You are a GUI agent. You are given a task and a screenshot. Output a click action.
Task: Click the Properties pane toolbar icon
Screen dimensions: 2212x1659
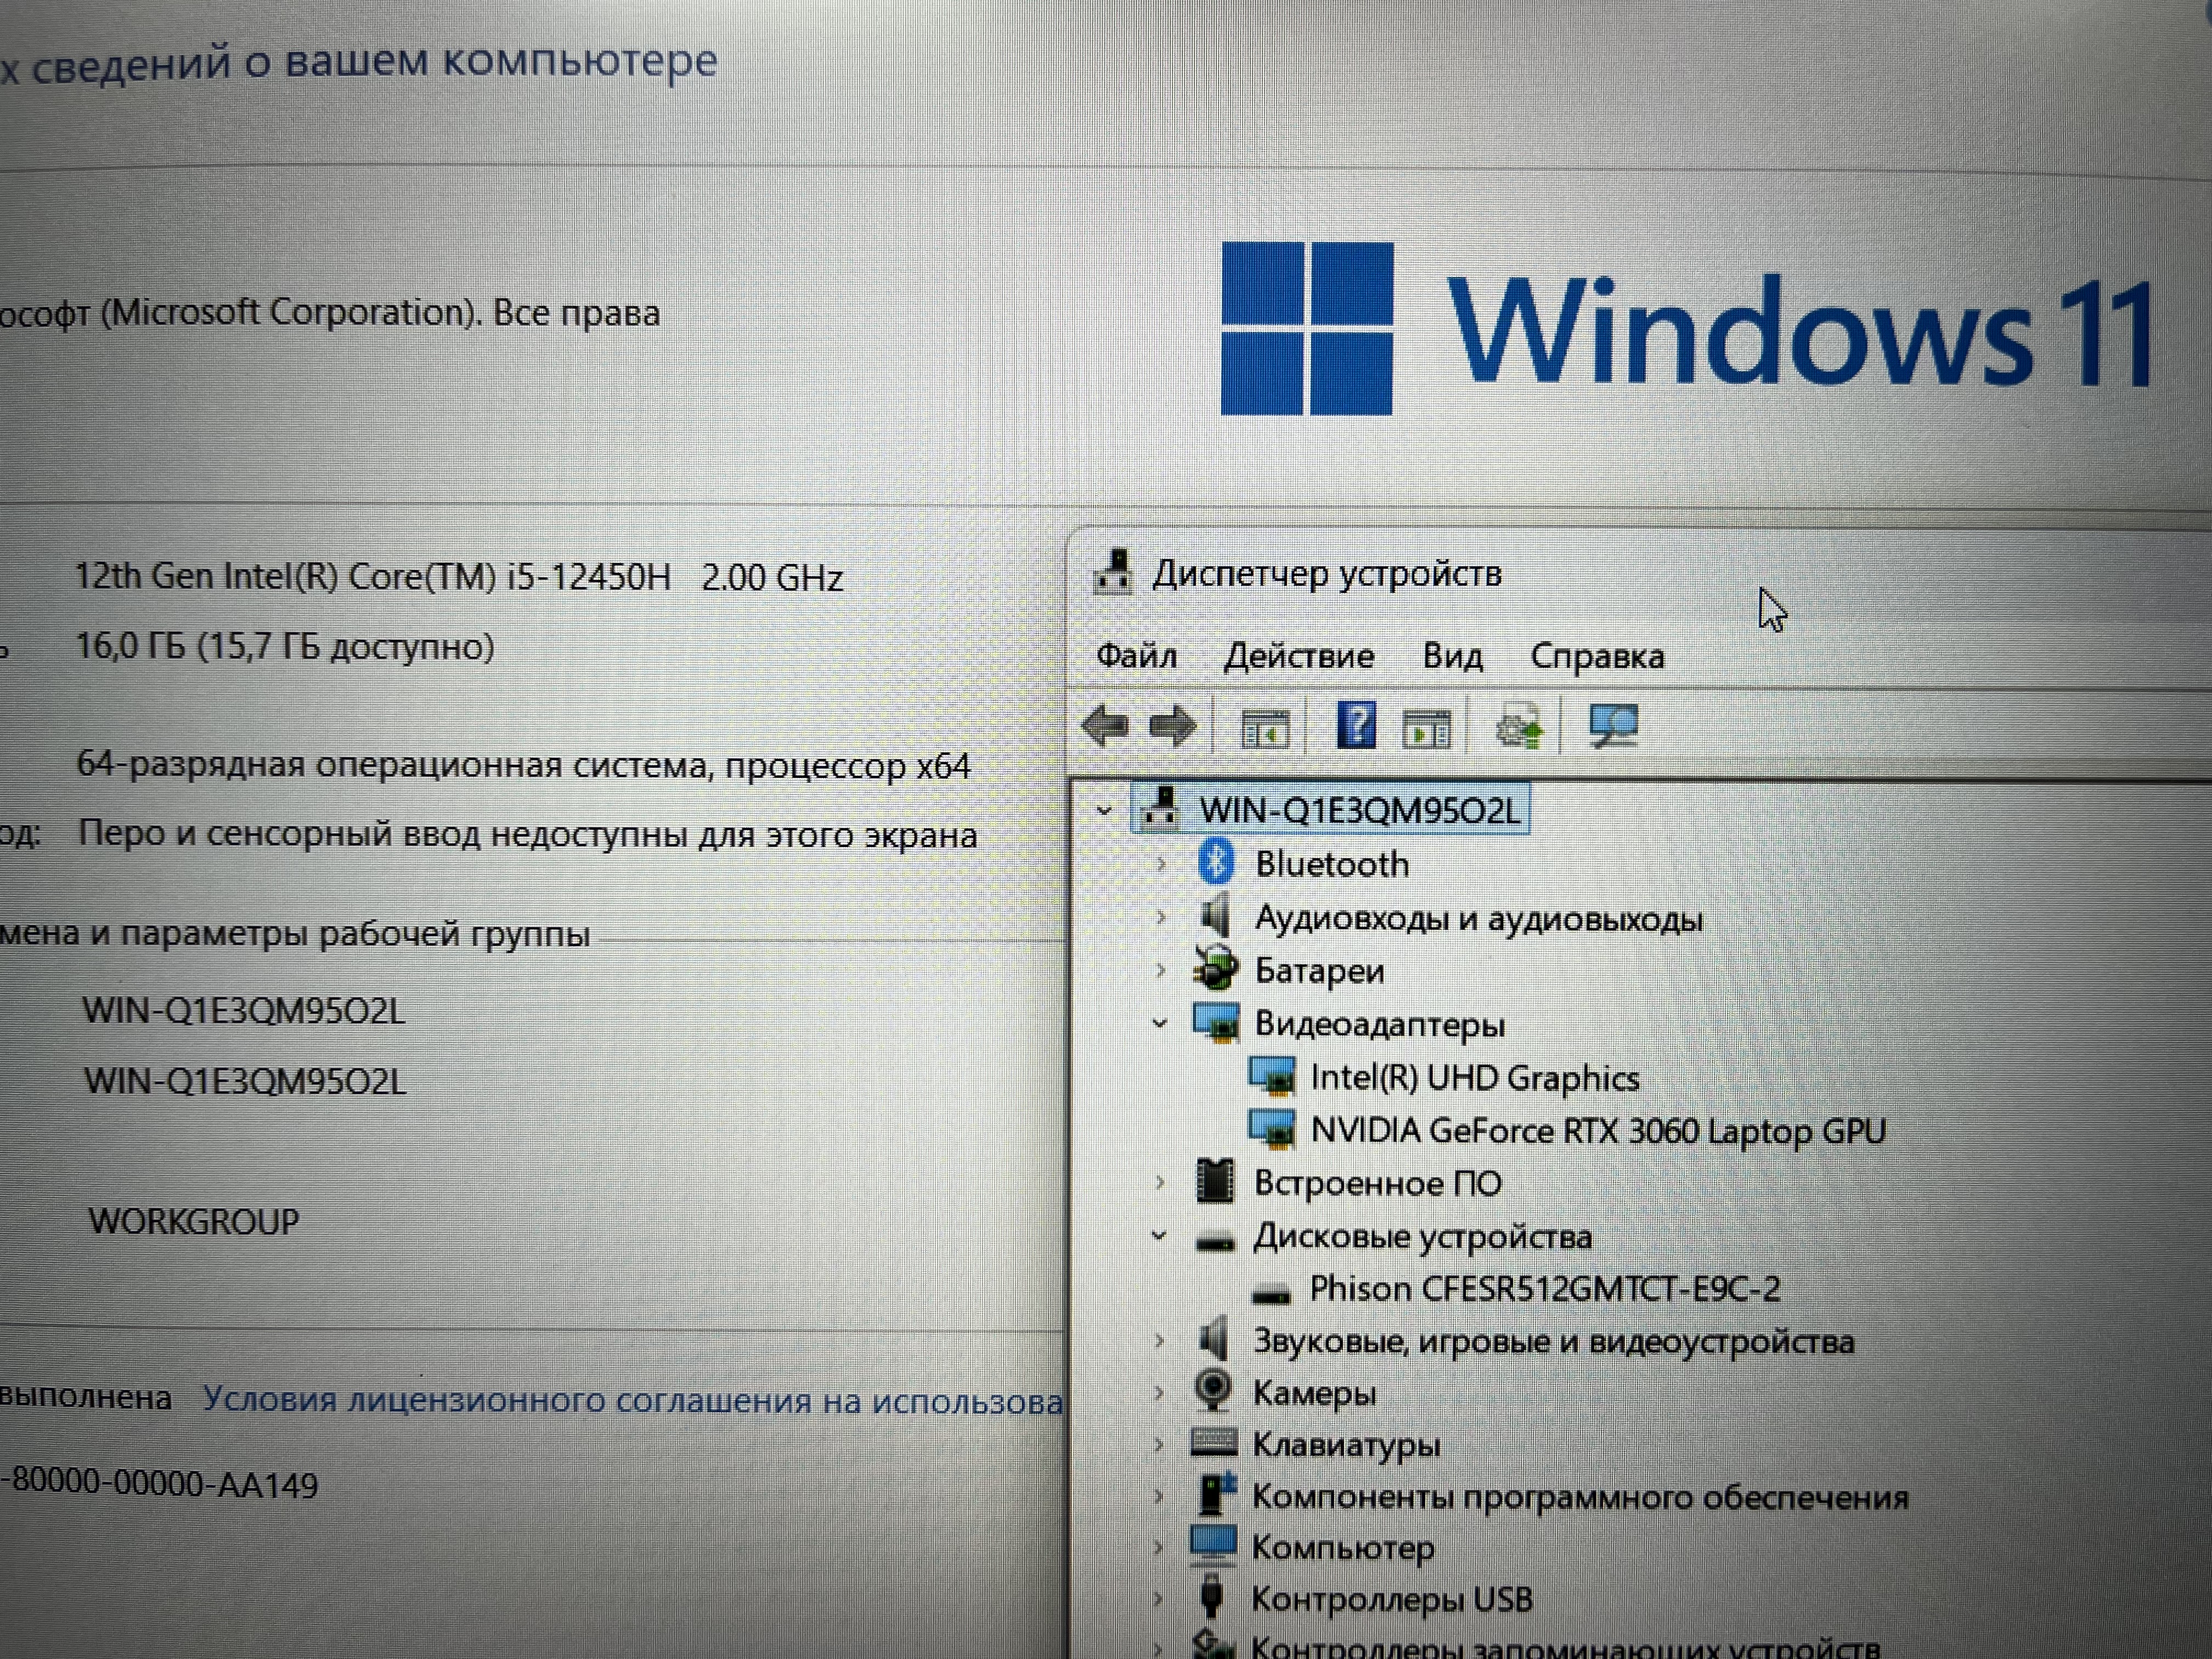[x=1427, y=728]
